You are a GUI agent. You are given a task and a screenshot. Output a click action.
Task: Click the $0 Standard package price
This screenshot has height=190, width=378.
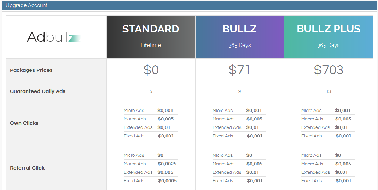[151, 70]
